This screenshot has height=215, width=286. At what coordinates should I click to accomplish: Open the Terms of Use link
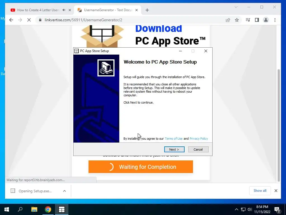(x=173, y=139)
